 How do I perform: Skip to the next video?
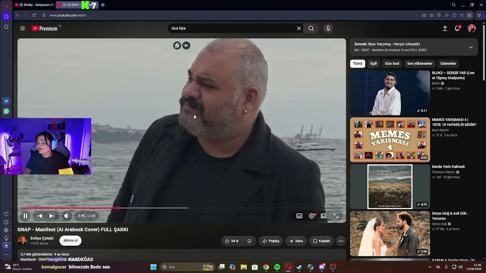click(52, 216)
